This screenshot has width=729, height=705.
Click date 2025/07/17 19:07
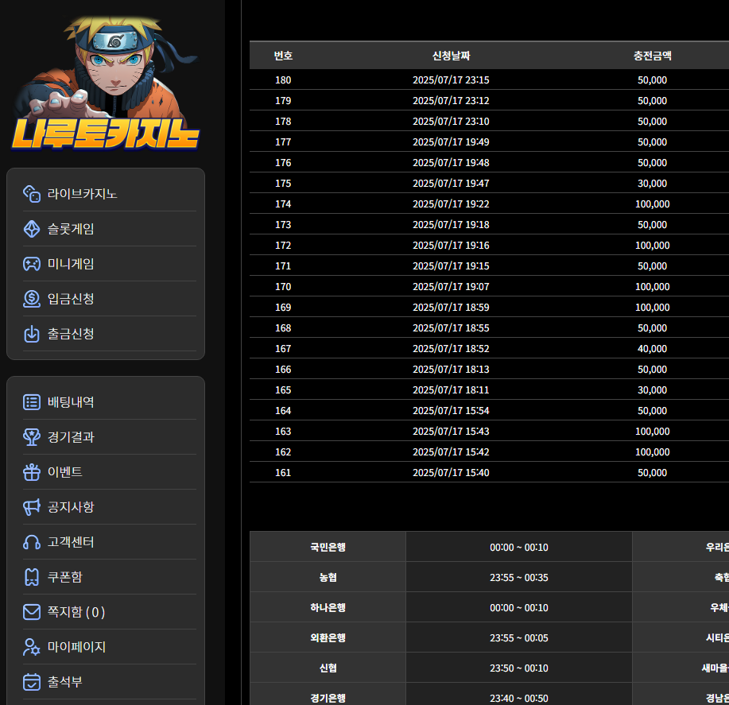(451, 287)
